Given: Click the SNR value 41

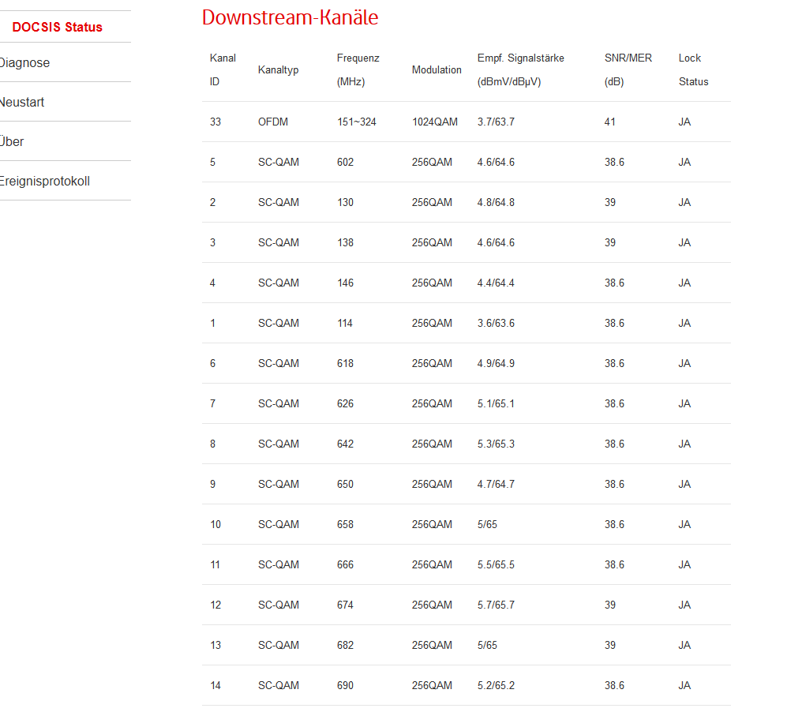Looking at the screenshot, I should [610, 122].
